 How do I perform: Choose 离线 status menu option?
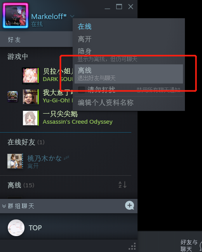[x=129, y=74]
